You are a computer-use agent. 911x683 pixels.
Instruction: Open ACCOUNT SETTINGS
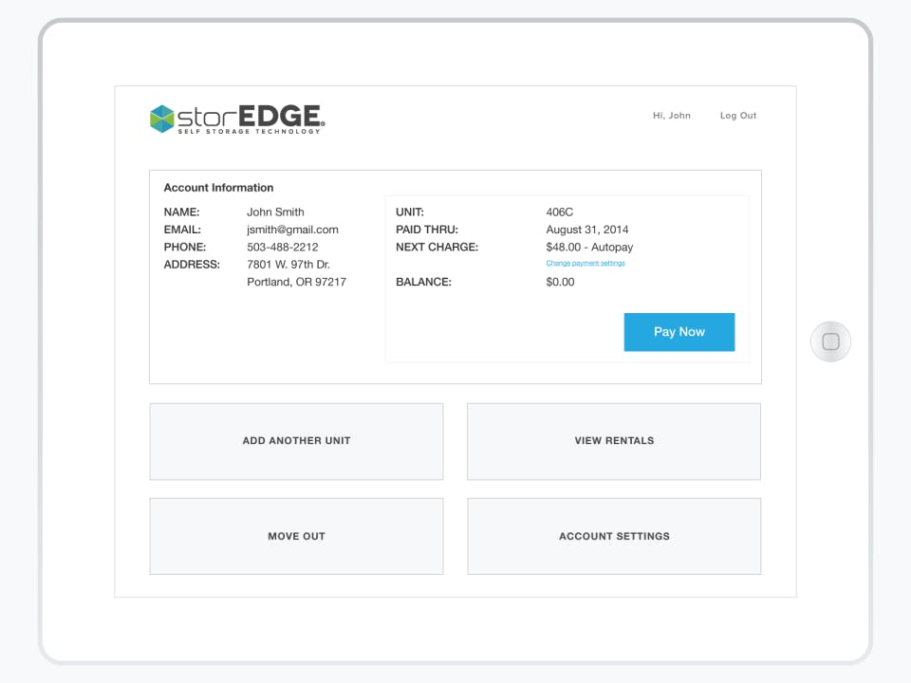[x=613, y=535]
